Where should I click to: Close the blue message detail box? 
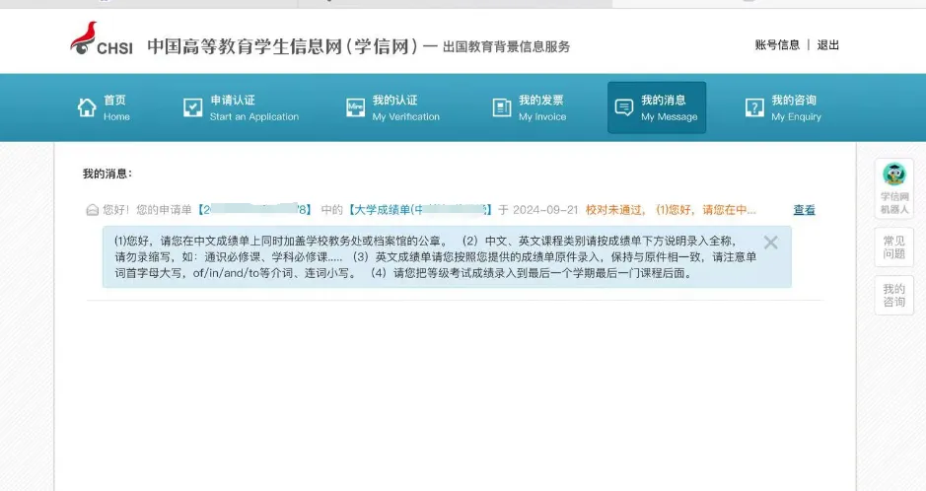coord(771,243)
